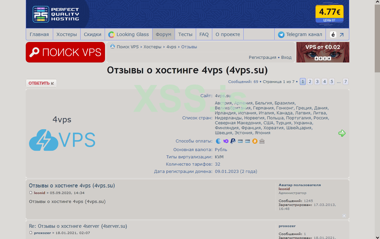Select current page 1 in pagination

pyautogui.click(x=303, y=82)
